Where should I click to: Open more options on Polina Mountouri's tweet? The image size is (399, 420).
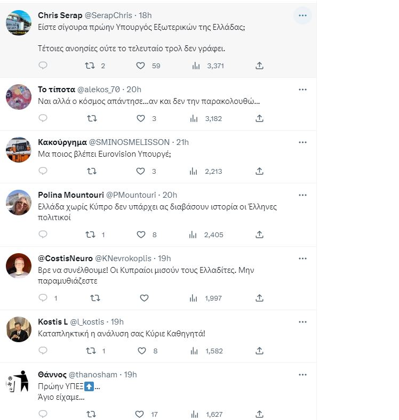302,195
